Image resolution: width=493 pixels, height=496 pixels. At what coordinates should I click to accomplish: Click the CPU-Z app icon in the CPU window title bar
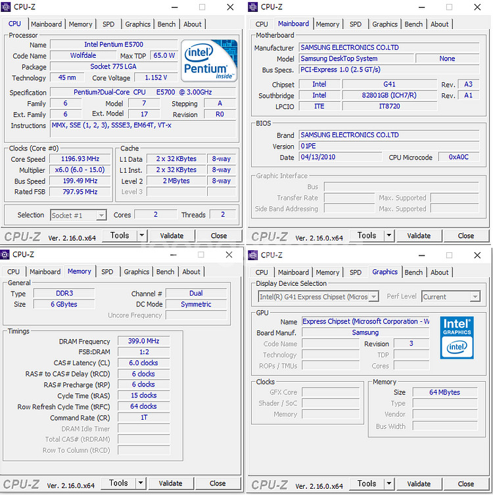6,7
